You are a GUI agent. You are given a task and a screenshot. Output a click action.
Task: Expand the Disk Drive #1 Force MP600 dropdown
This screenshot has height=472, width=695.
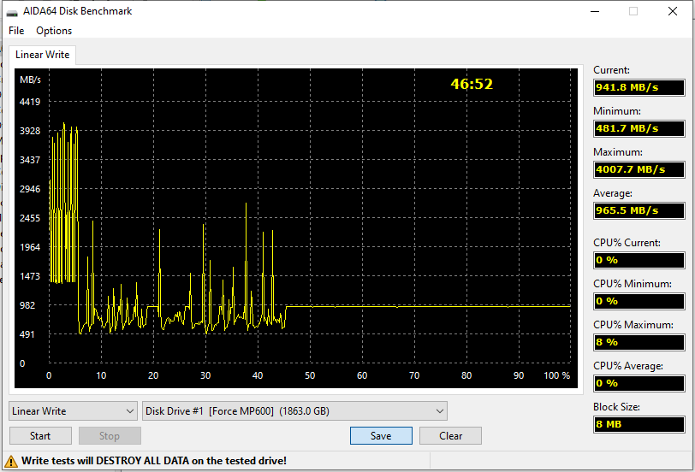pyautogui.click(x=294, y=411)
